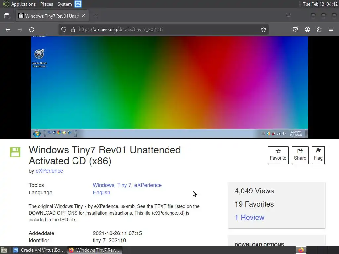Screen dimensions: 339x254
Task: Open Firefox View tab overview icon
Action: point(7,16)
